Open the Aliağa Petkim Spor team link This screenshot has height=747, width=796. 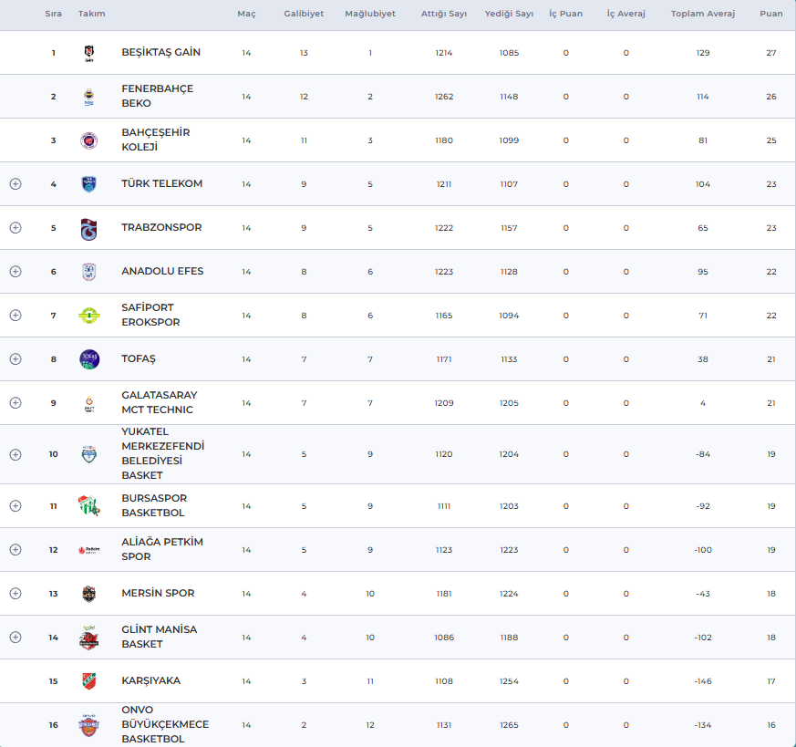point(162,549)
